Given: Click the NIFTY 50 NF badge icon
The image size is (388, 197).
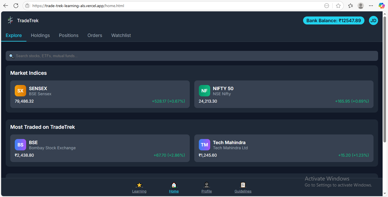Looking at the screenshot, I should pos(205,91).
